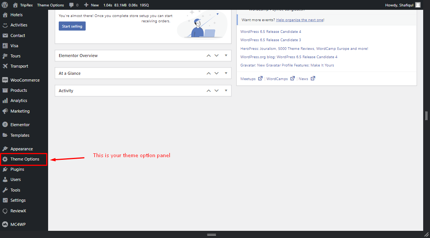The width and height of the screenshot is (430, 238).
Task: Click the Howdy, Shafiqul account text
Action: (x=399, y=5)
